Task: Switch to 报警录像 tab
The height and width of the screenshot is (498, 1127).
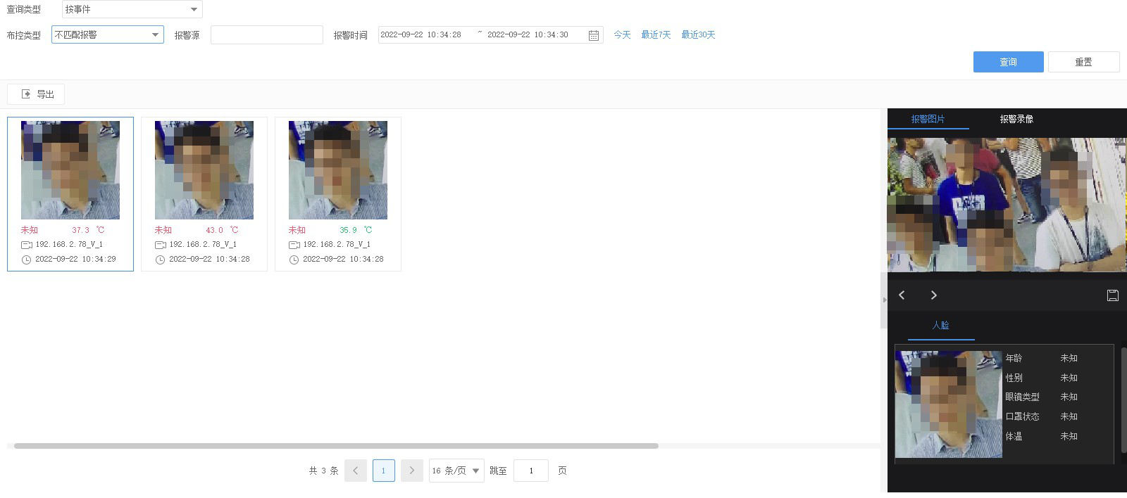Action: pos(1016,119)
